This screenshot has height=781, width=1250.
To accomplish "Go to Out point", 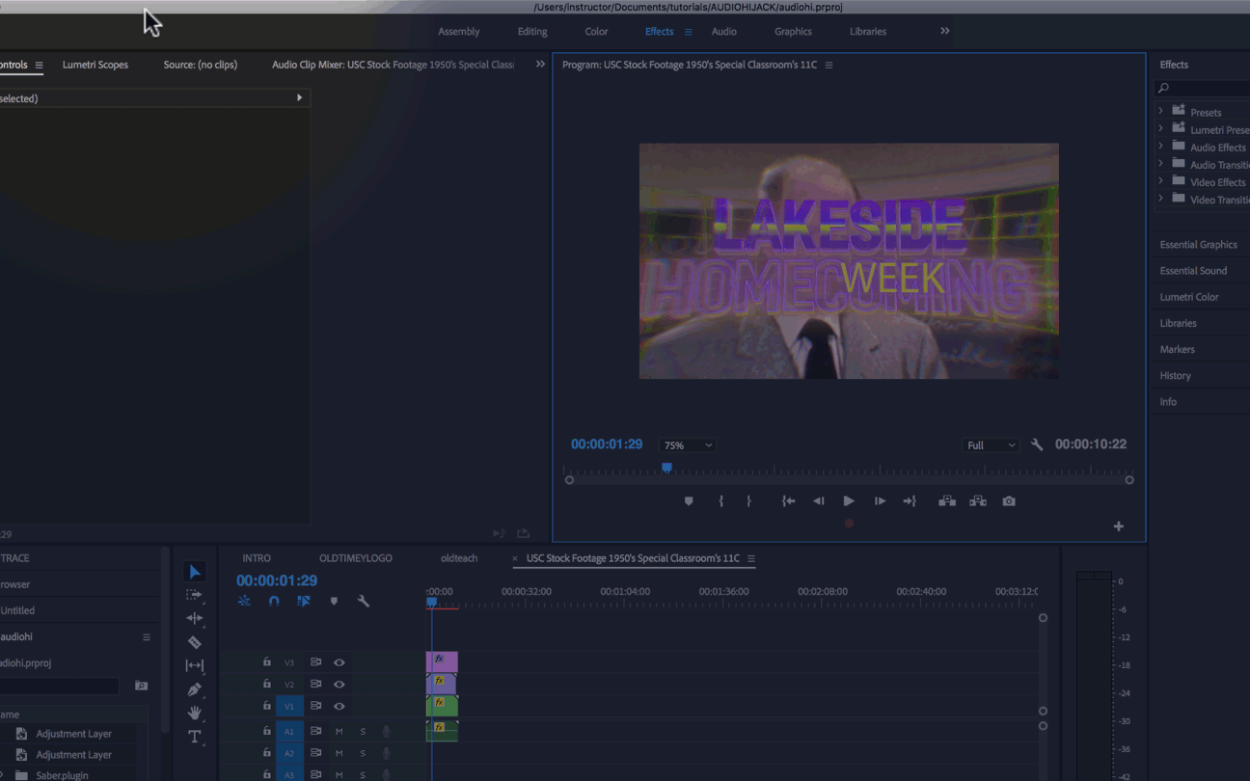I will point(910,501).
